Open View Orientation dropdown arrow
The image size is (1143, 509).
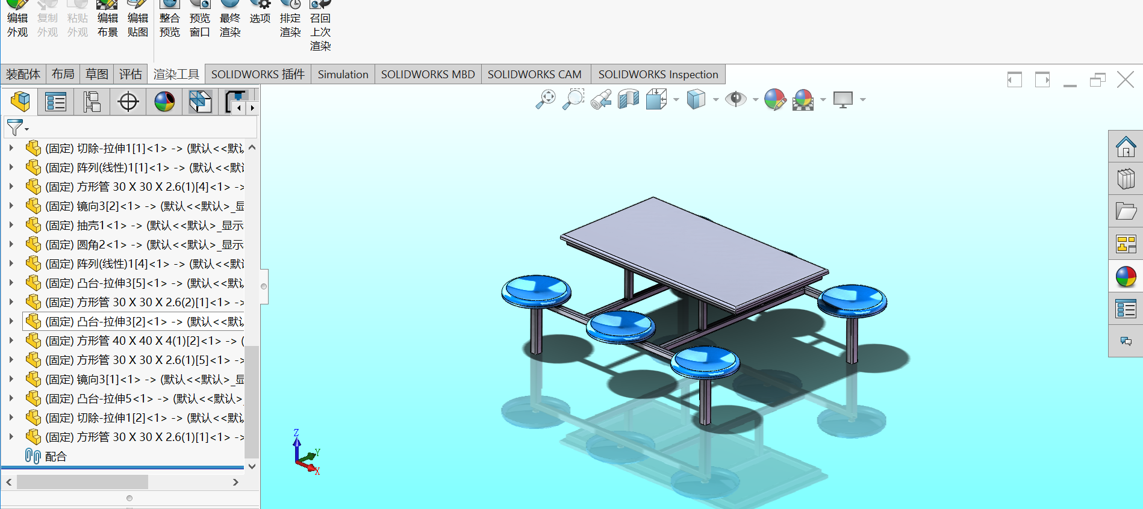click(676, 100)
